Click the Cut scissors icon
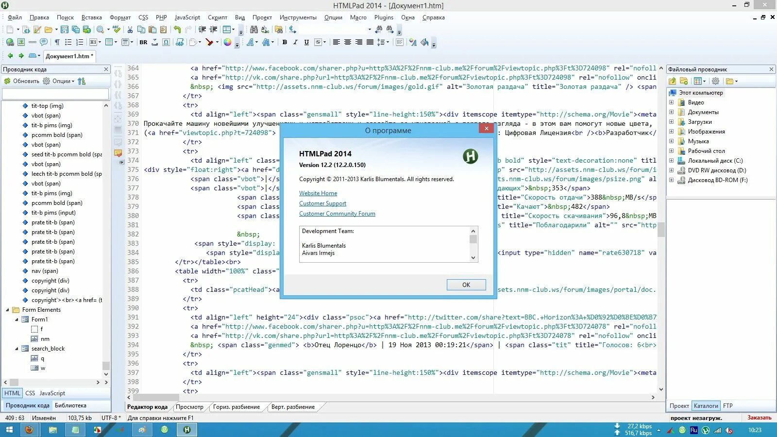Screen dimensions: 777x437 pyautogui.click(x=130, y=30)
